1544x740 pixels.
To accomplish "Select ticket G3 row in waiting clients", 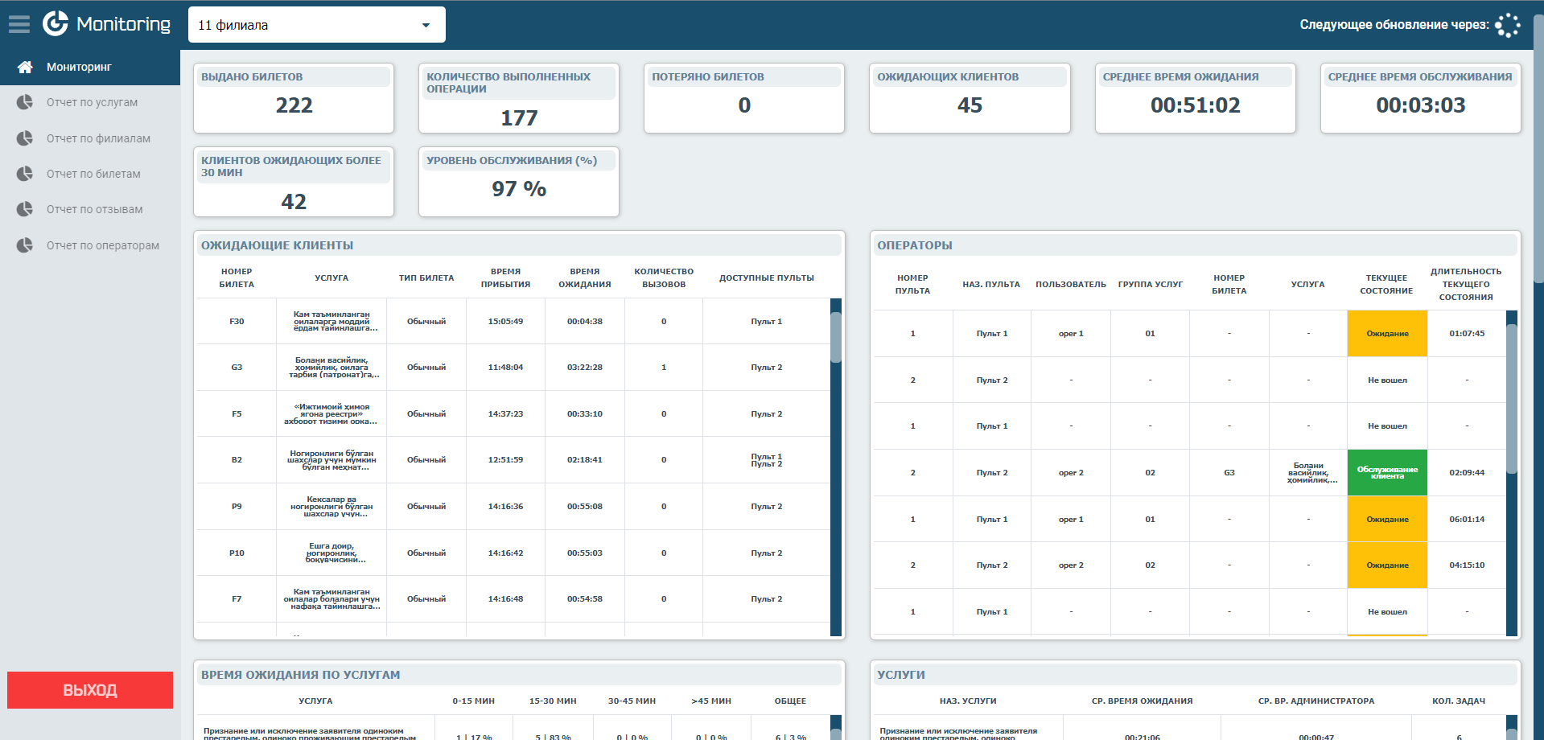I will 237,368.
